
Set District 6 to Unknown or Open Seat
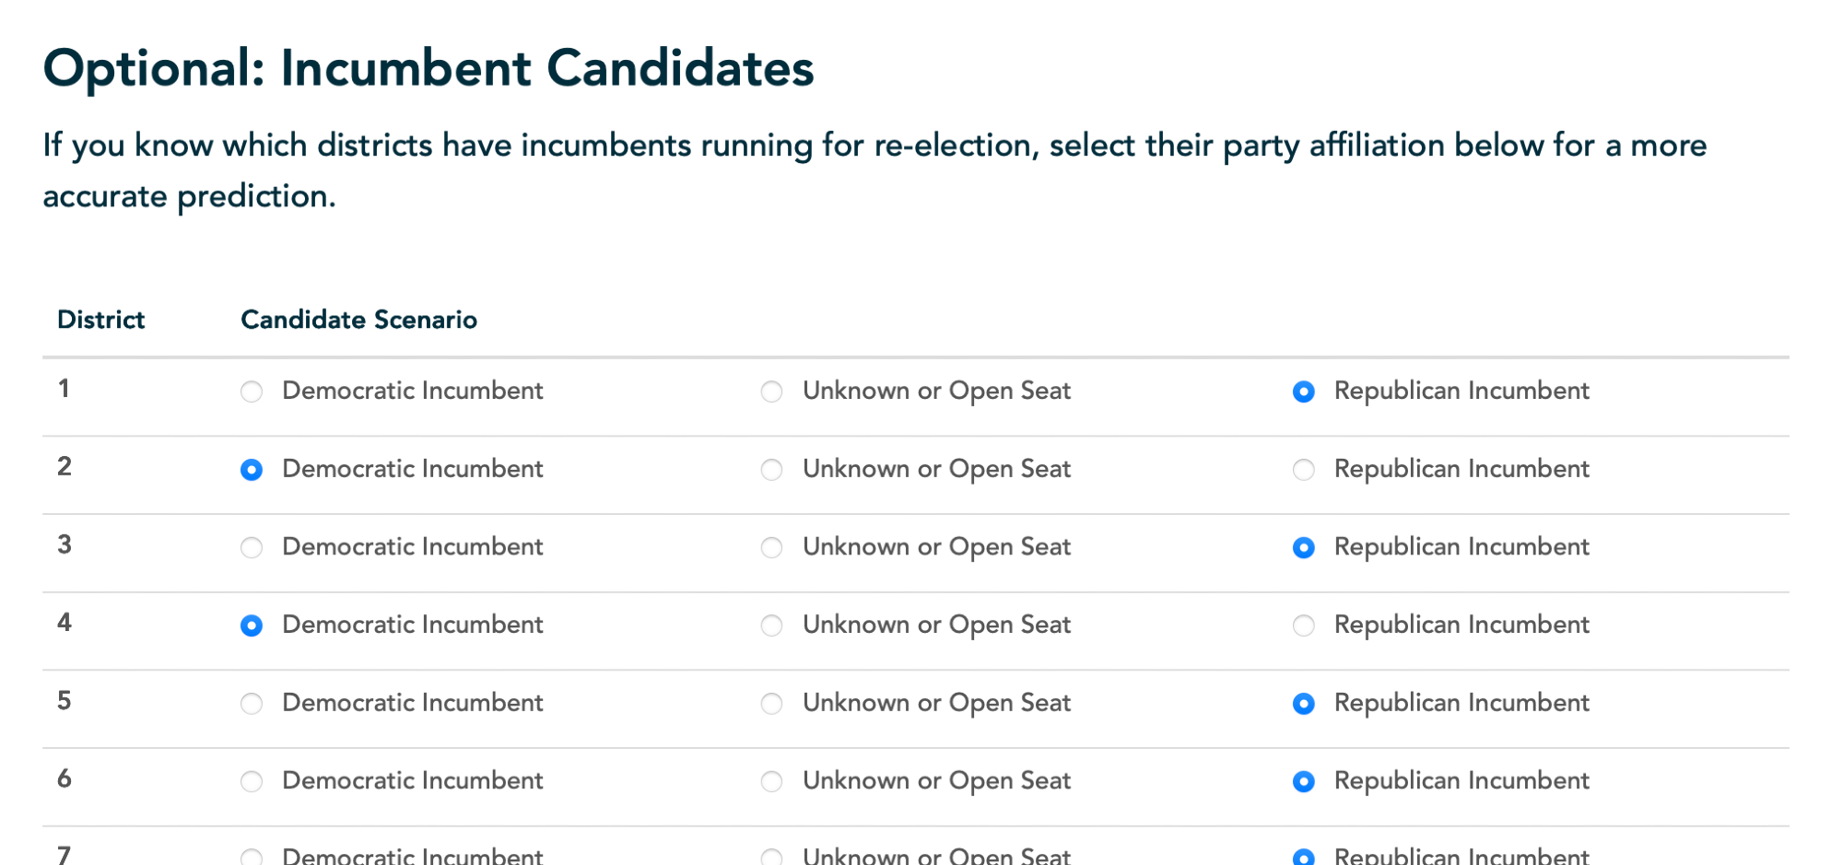pos(772,782)
